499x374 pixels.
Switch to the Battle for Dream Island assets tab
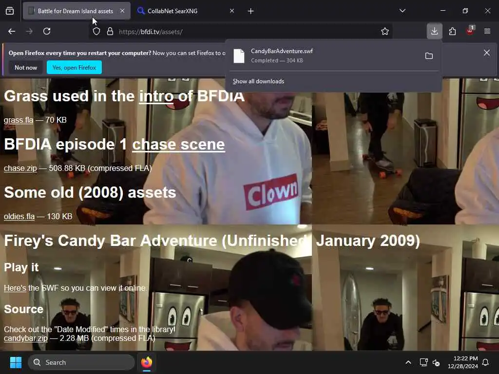(77, 11)
